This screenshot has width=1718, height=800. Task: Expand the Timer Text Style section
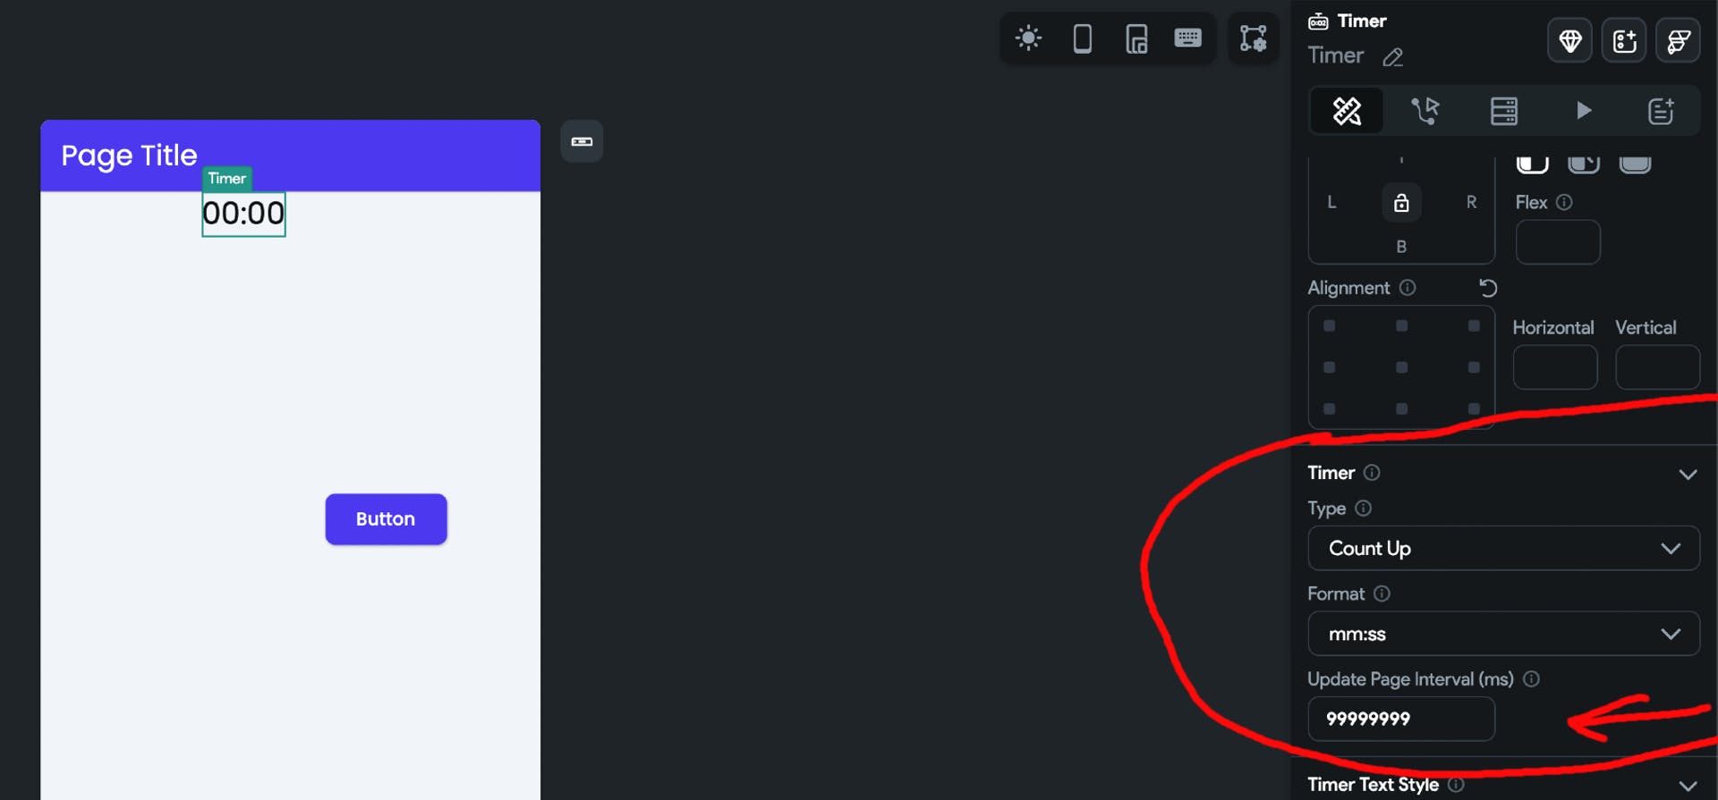(x=1688, y=786)
